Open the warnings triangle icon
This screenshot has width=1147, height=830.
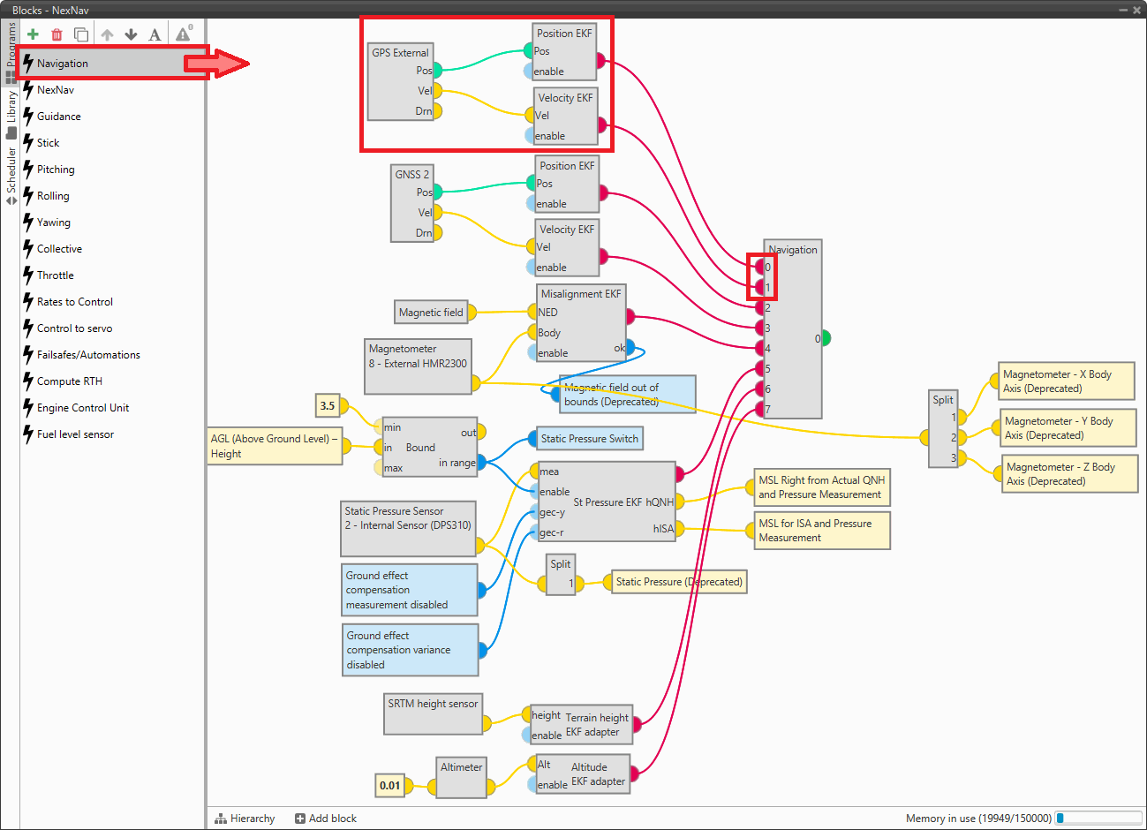tap(183, 34)
